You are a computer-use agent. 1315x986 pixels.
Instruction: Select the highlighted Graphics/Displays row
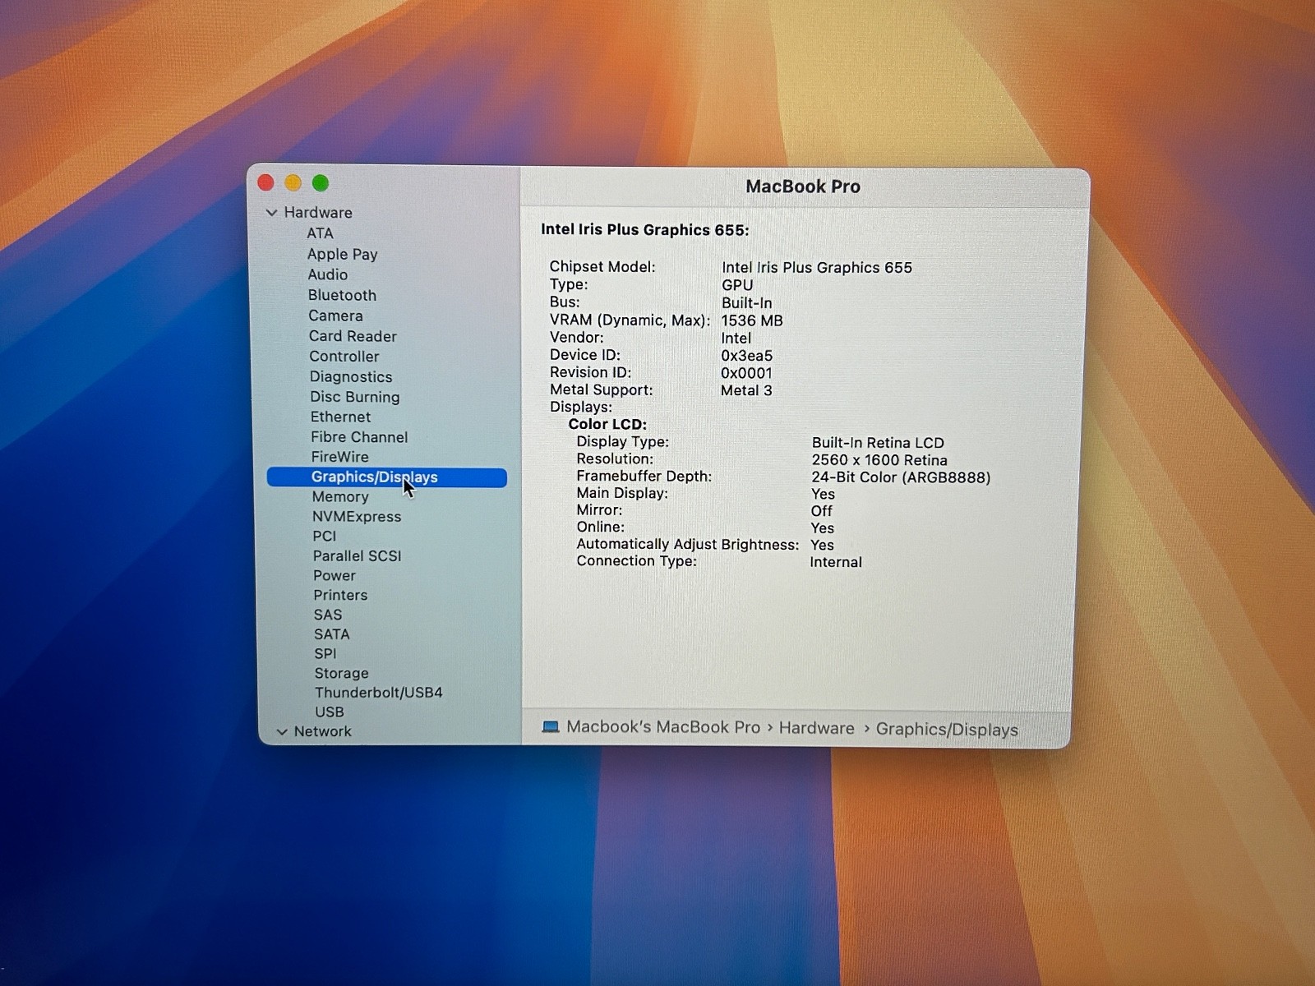387,477
